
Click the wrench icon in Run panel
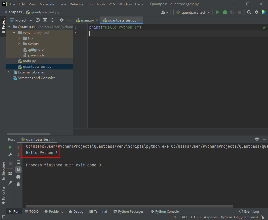(x=10, y=155)
